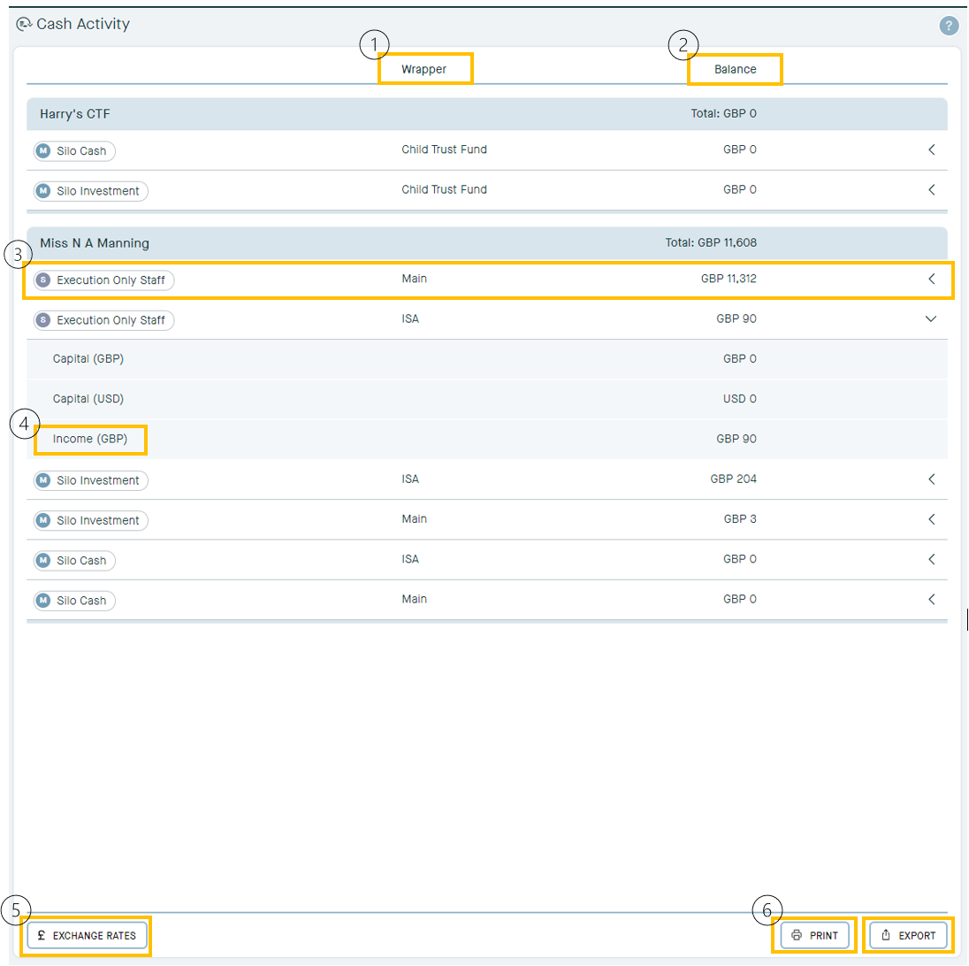Click the M badge on Silo Investment ISA

coord(42,481)
